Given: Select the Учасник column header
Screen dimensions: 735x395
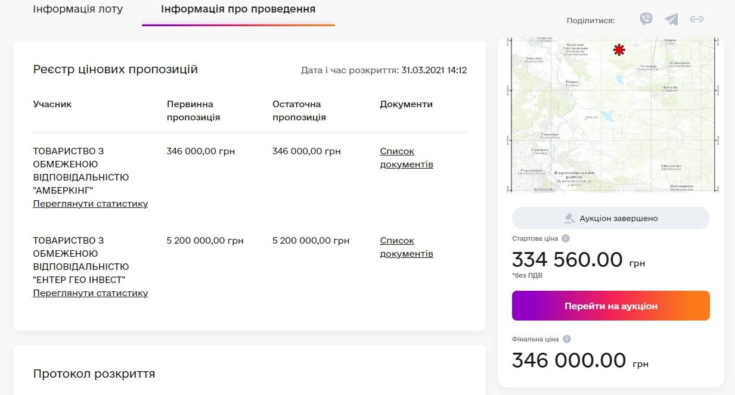Looking at the screenshot, I should [52, 104].
